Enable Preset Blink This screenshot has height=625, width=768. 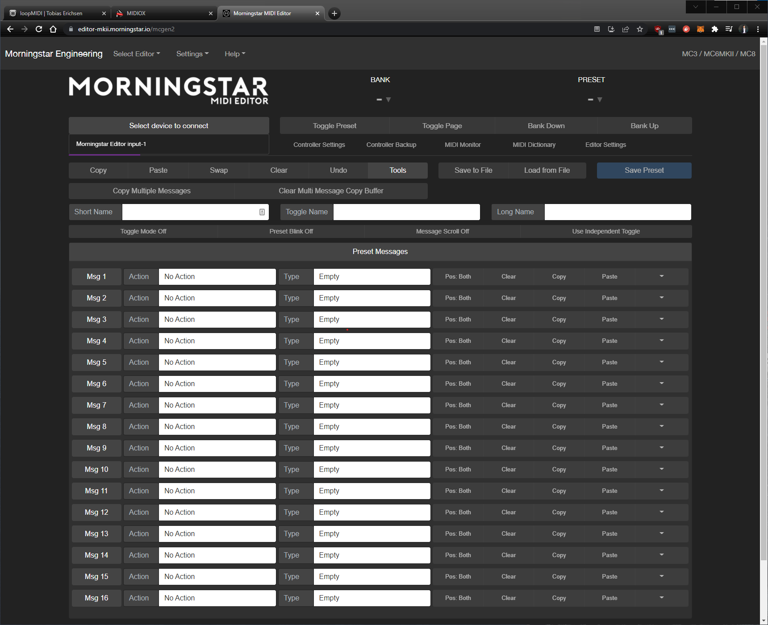point(291,231)
